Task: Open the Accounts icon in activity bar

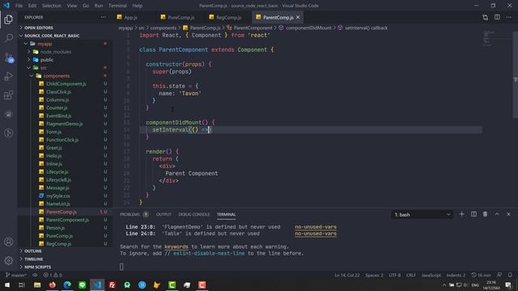Action: pos(9,242)
